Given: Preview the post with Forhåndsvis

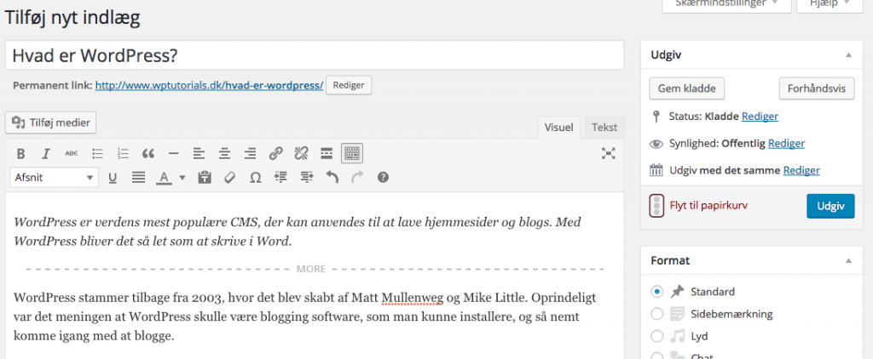Looking at the screenshot, I should (816, 88).
